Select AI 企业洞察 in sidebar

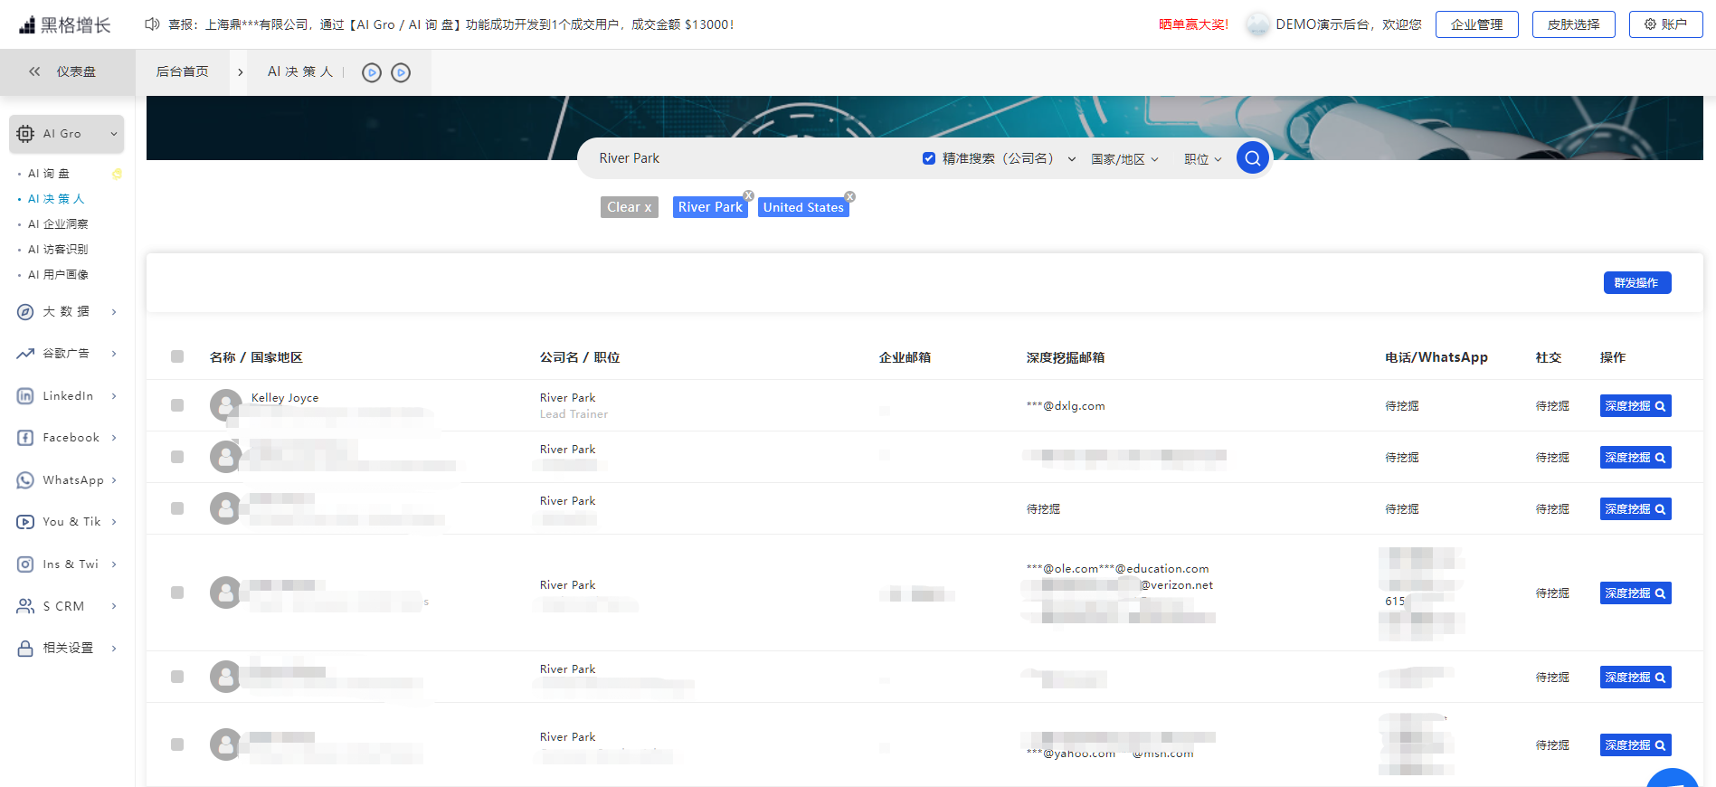58,224
